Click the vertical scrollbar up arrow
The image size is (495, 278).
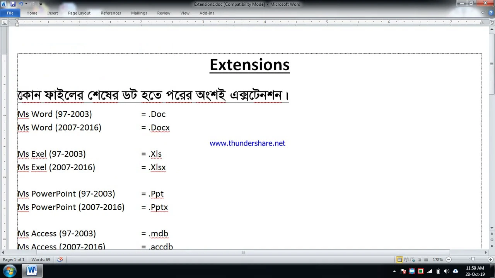[x=492, y=29]
